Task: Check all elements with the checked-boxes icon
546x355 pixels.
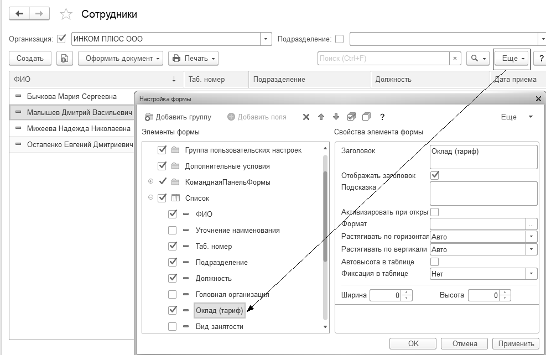Action: (x=351, y=117)
